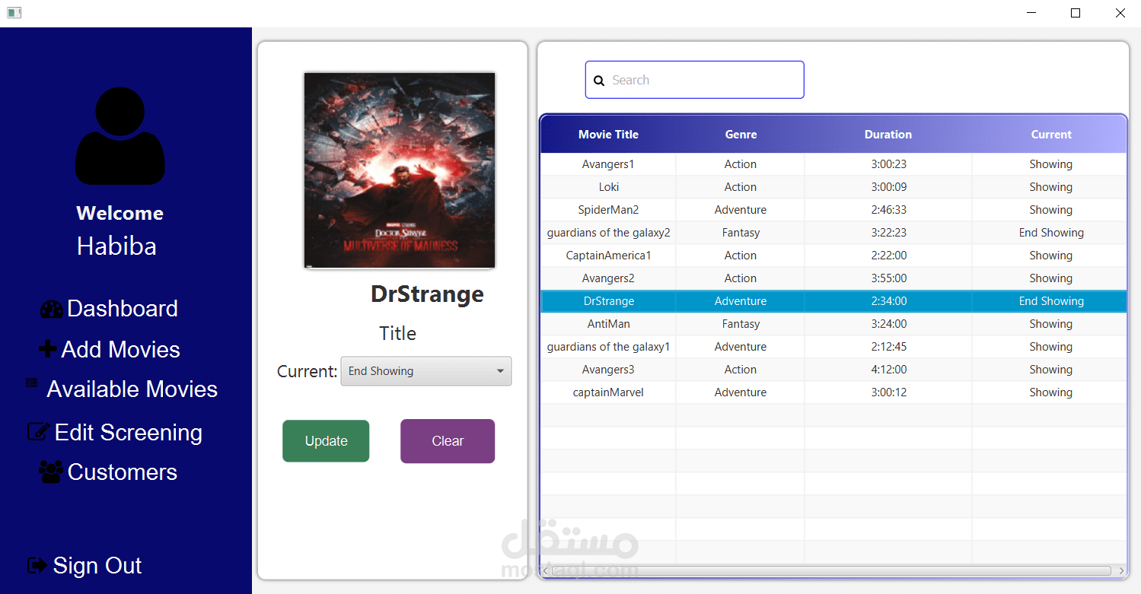Click the Dashboard palette icon
The height and width of the screenshot is (594, 1141).
pos(51,310)
